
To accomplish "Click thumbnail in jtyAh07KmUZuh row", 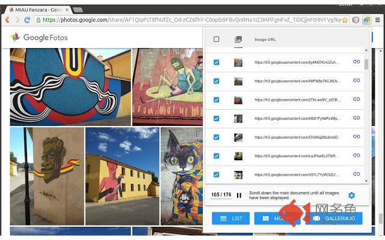I will tap(238, 62).
